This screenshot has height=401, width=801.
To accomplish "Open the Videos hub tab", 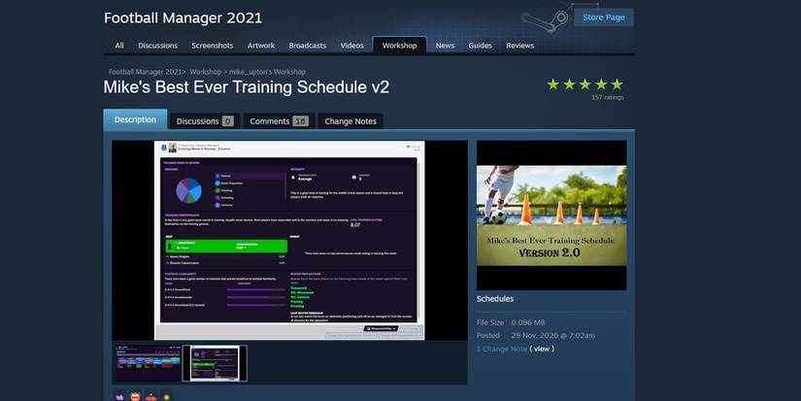I will [x=352, y=46].
